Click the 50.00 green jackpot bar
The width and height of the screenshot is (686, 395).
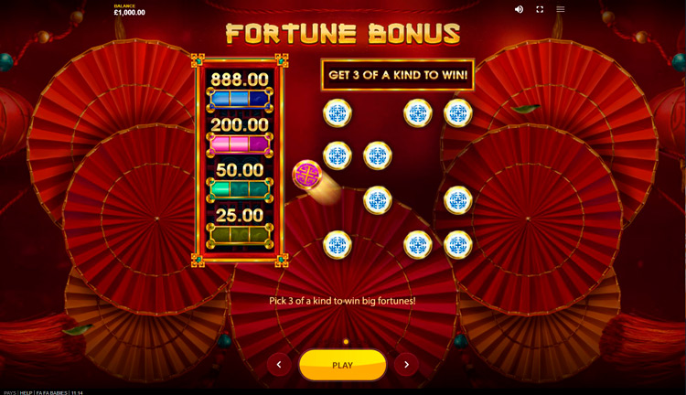[240, 189]
